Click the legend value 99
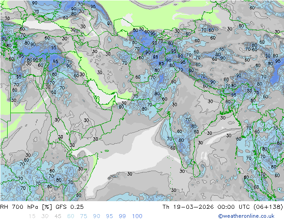Screen dimensions: 284x220 122,216
